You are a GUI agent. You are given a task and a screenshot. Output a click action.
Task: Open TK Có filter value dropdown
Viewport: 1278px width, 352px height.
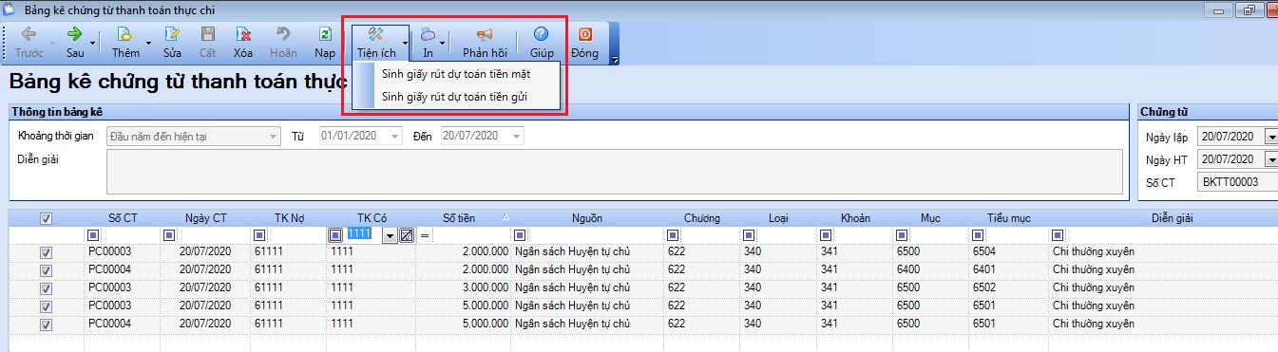tap(390, 235)
